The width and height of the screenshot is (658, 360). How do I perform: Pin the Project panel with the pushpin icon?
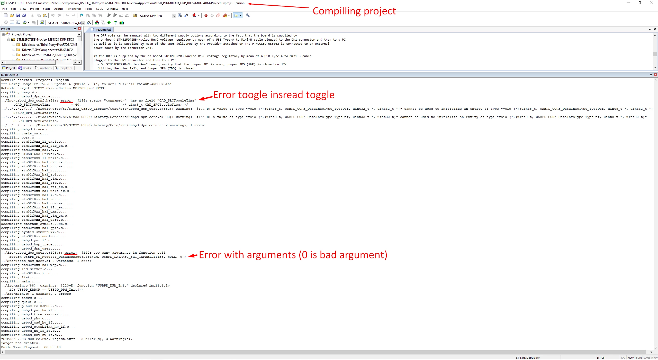(x=75, y=29)
